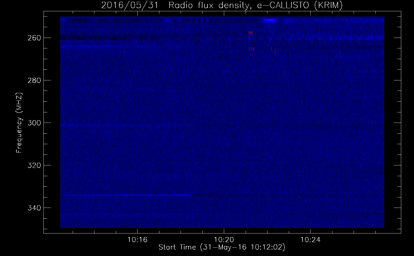Click the 10:16 time tick label

pyautogui.click(x=137, y=240)
